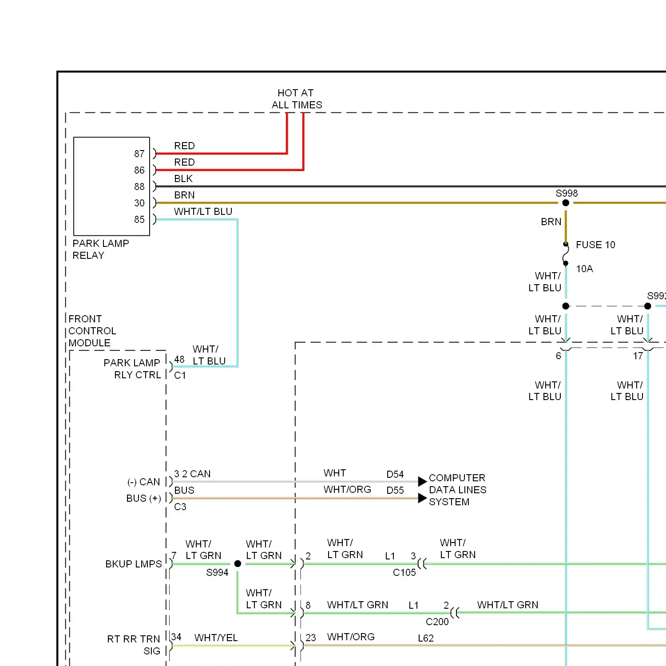
Task: Select the BUS (+) label
Action: click(143, 498)
